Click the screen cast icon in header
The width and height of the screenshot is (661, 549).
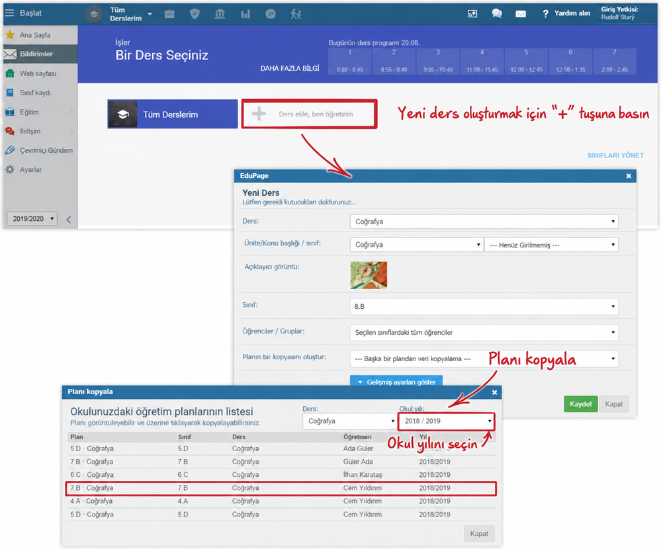tap(472, 14)
